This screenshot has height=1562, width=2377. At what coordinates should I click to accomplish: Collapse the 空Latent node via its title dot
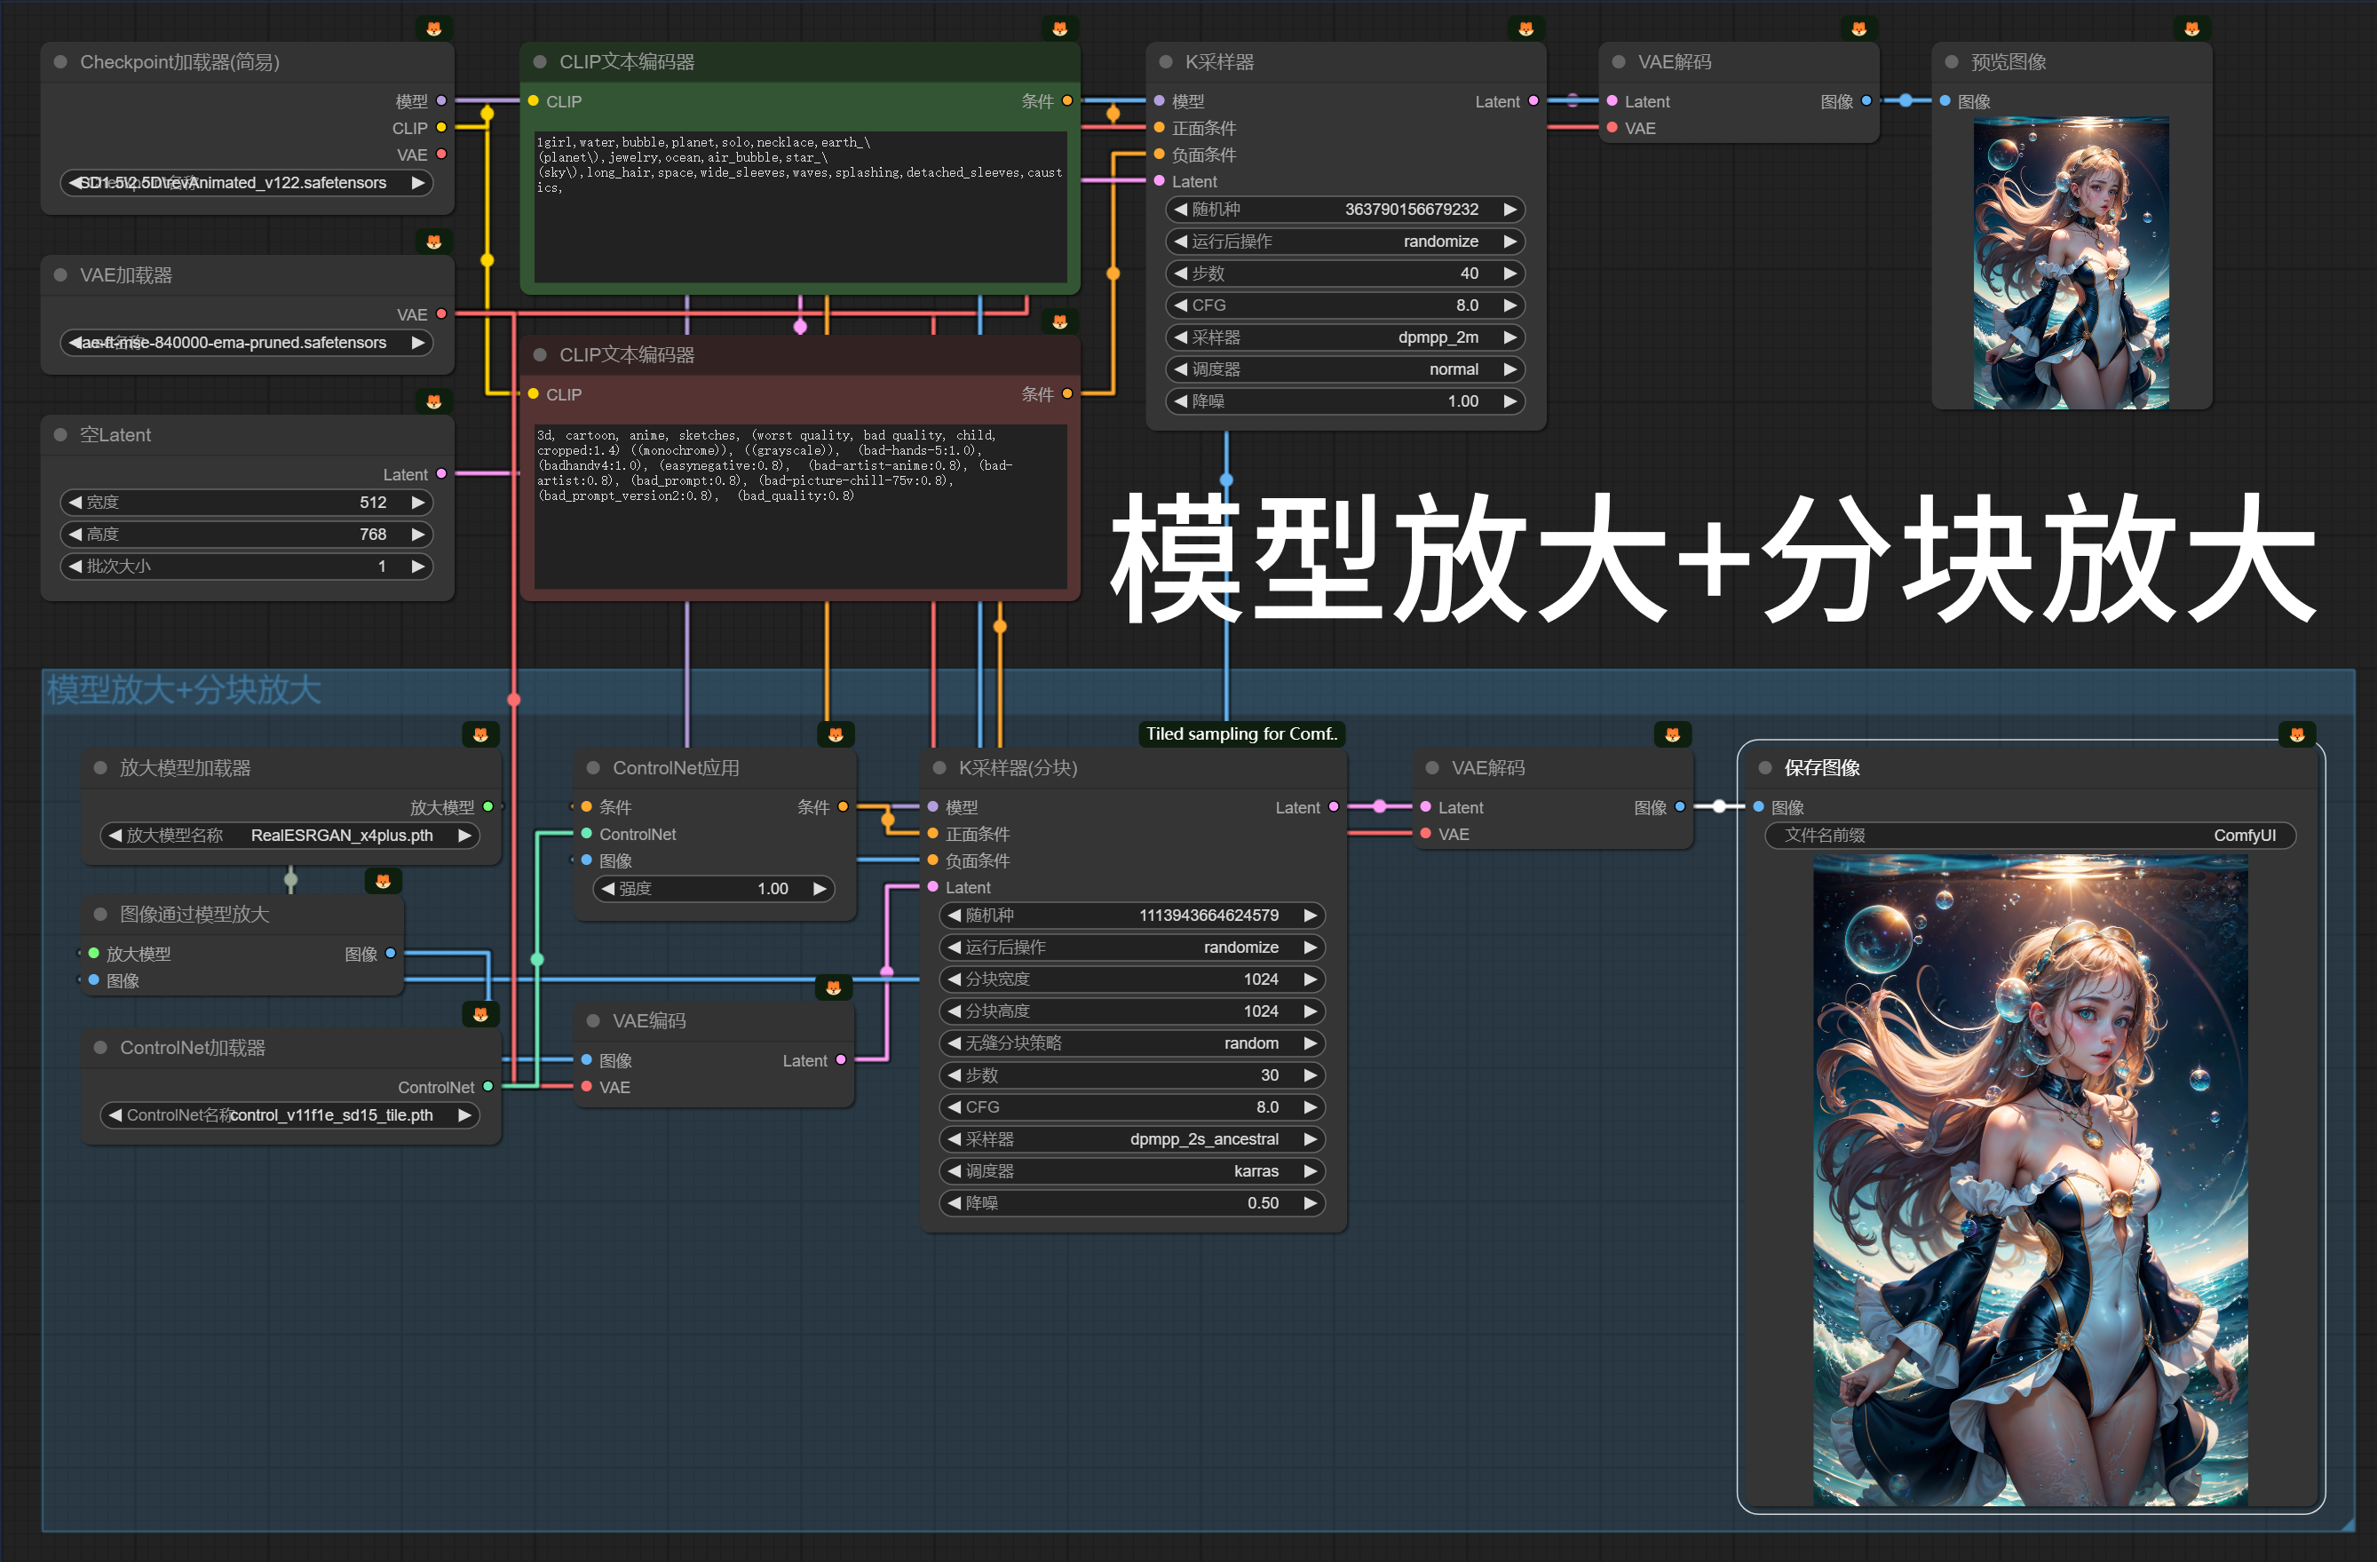click(x=59, y=434)
